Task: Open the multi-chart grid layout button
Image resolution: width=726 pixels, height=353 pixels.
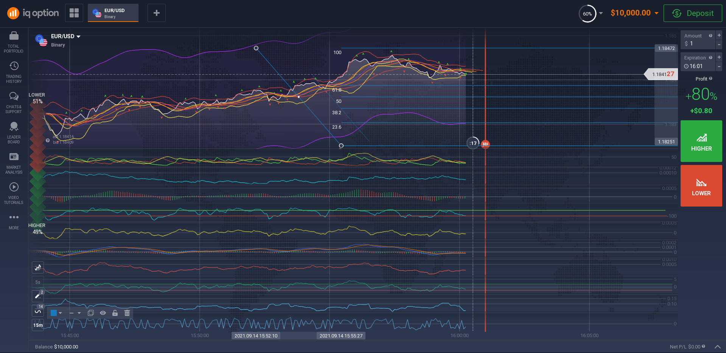Action: [74, 13]
